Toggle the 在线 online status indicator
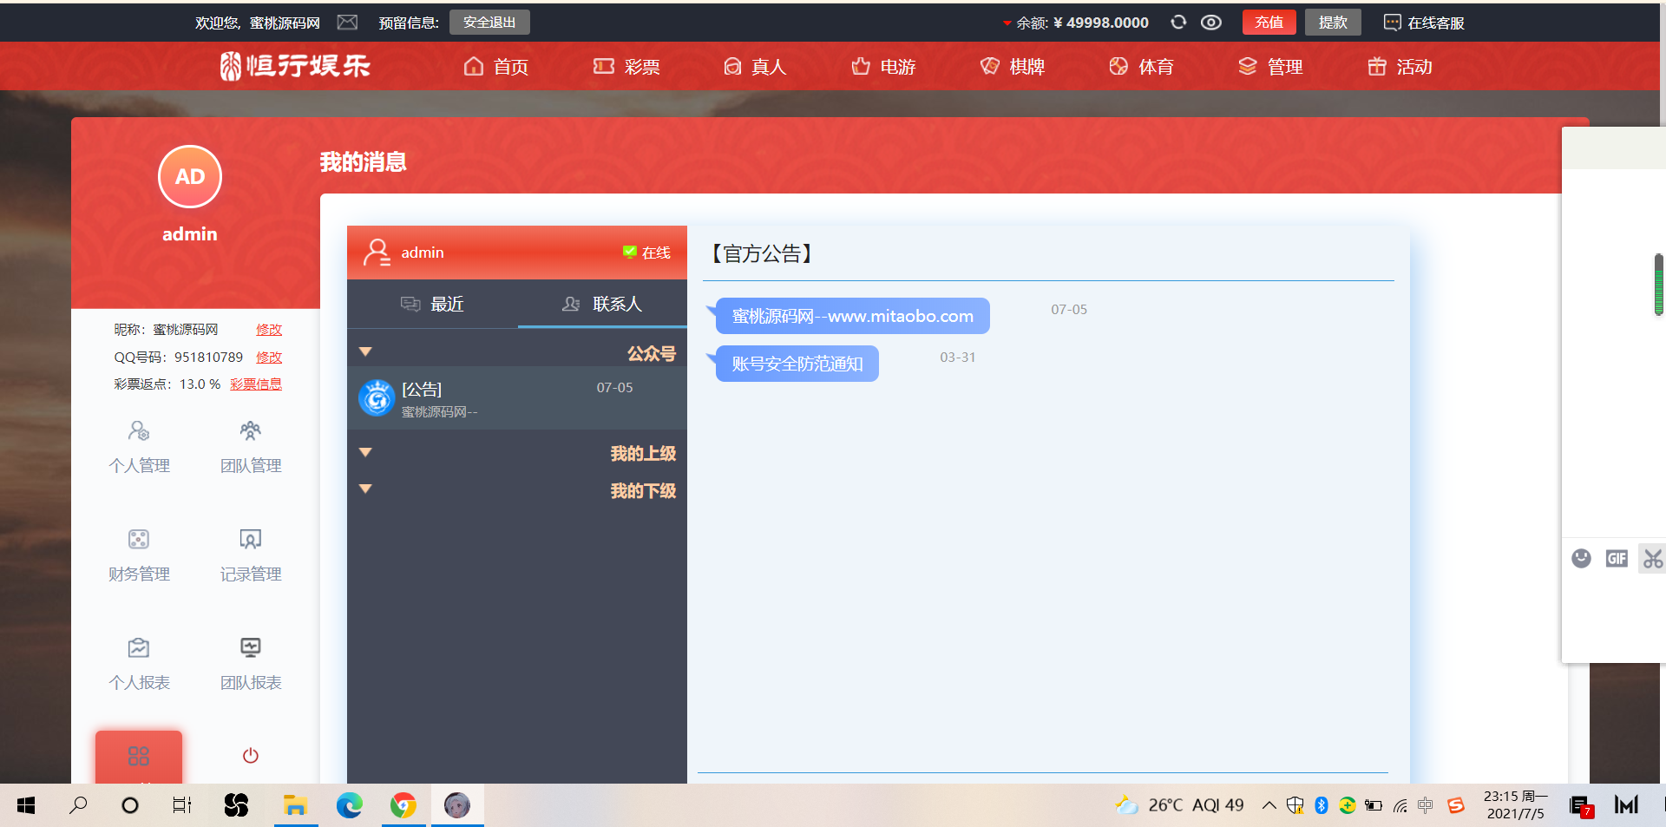 click(x=647, y=253)
